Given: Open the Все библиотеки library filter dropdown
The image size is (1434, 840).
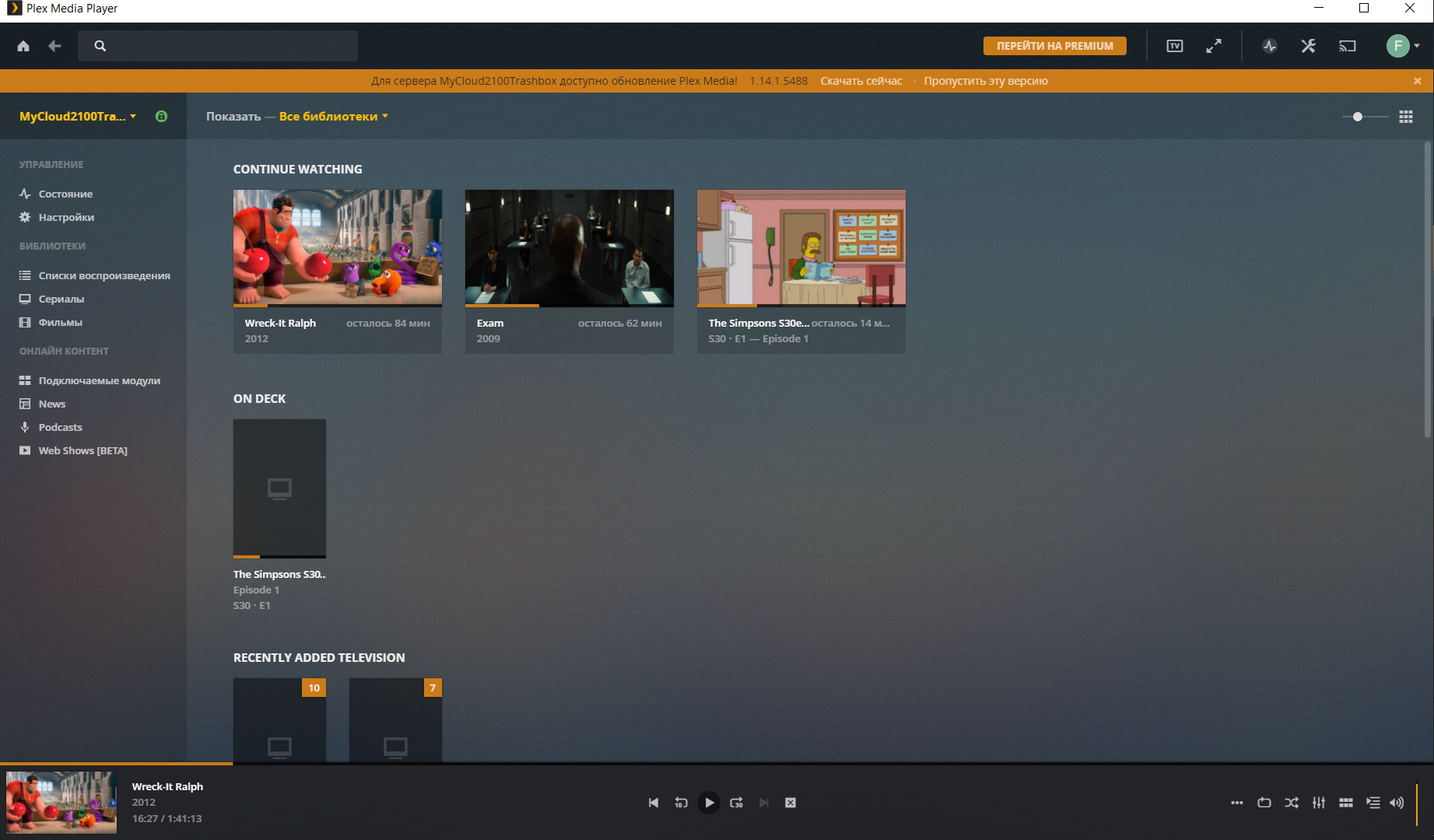Looking at the screenshot, I should coord(333,116).
